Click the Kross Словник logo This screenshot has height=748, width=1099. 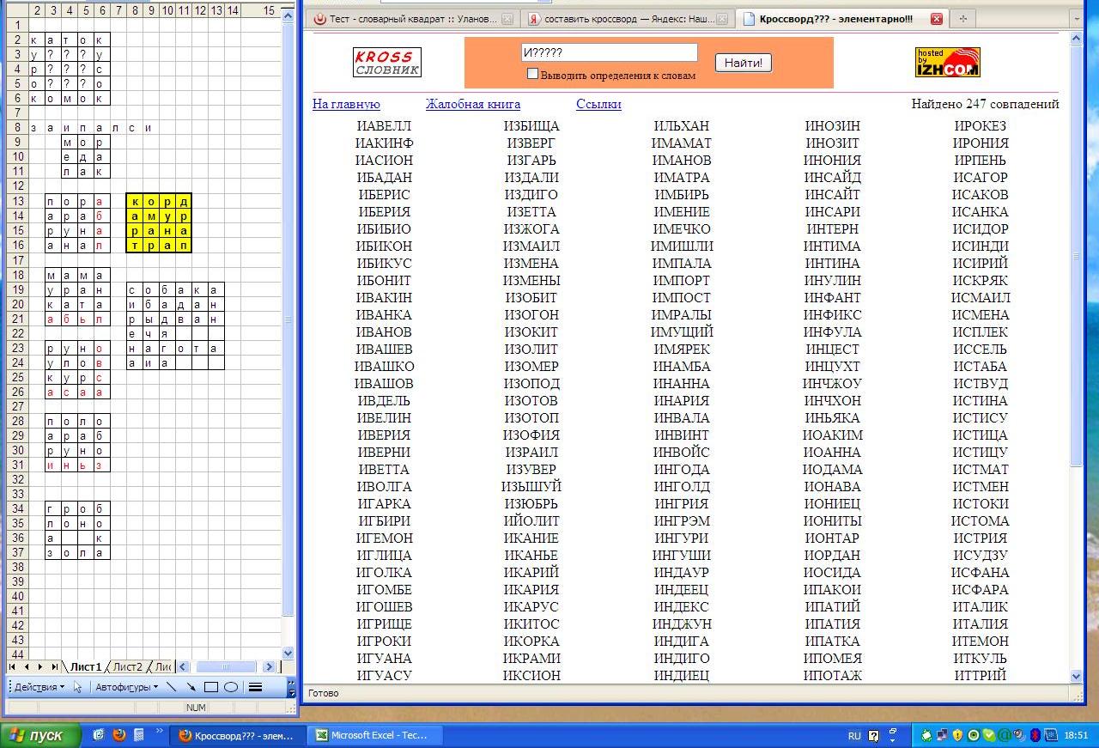(x=386, y=63)
